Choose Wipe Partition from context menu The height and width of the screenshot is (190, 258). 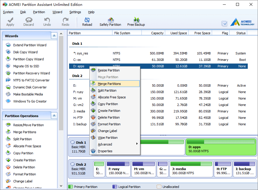pos(115,138)
